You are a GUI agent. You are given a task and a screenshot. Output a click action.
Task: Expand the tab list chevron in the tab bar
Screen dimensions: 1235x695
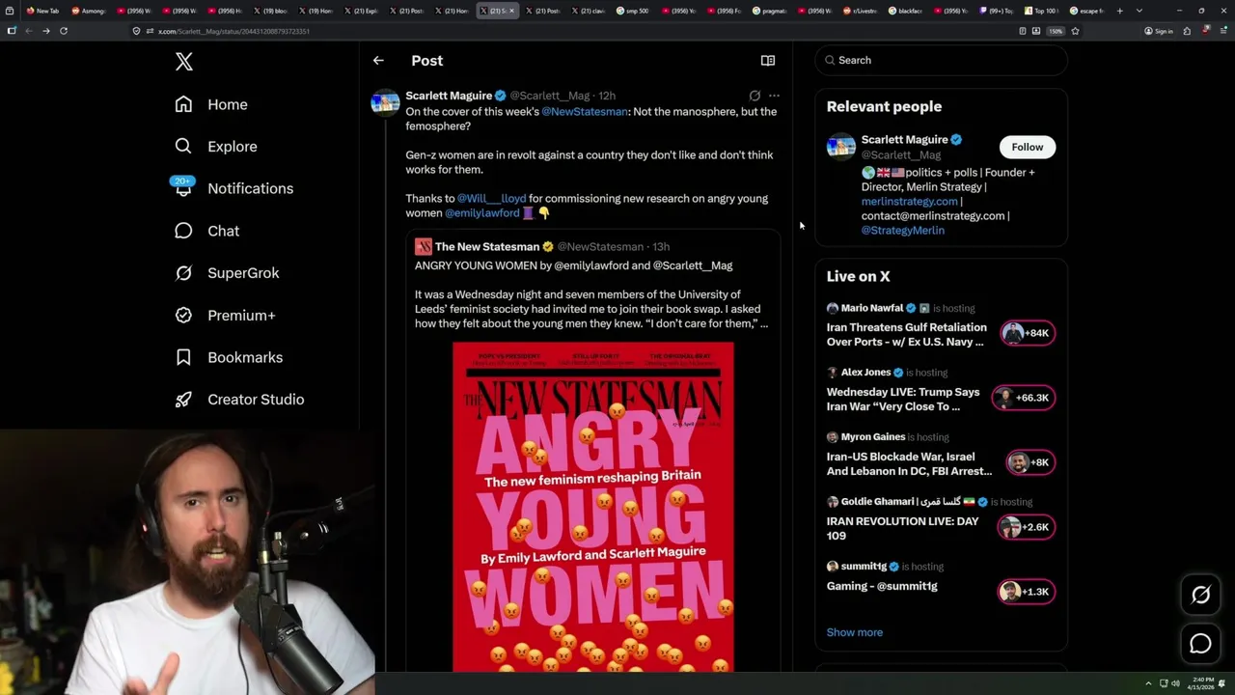coord(1139,11)
